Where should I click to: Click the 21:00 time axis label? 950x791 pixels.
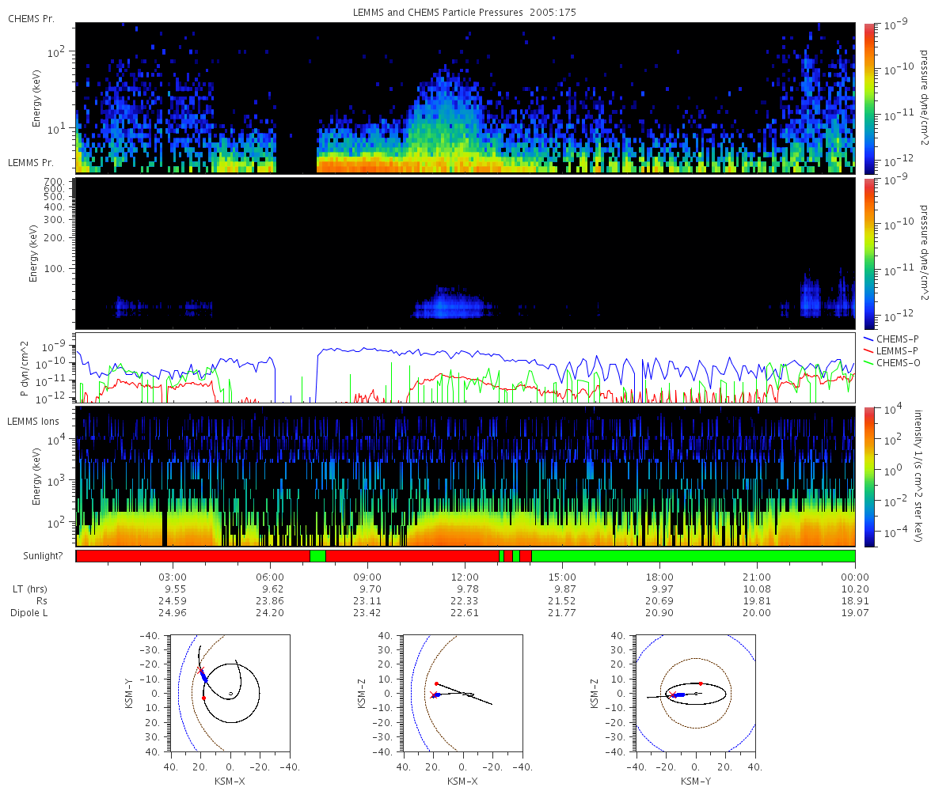click(x=757, y=577)
